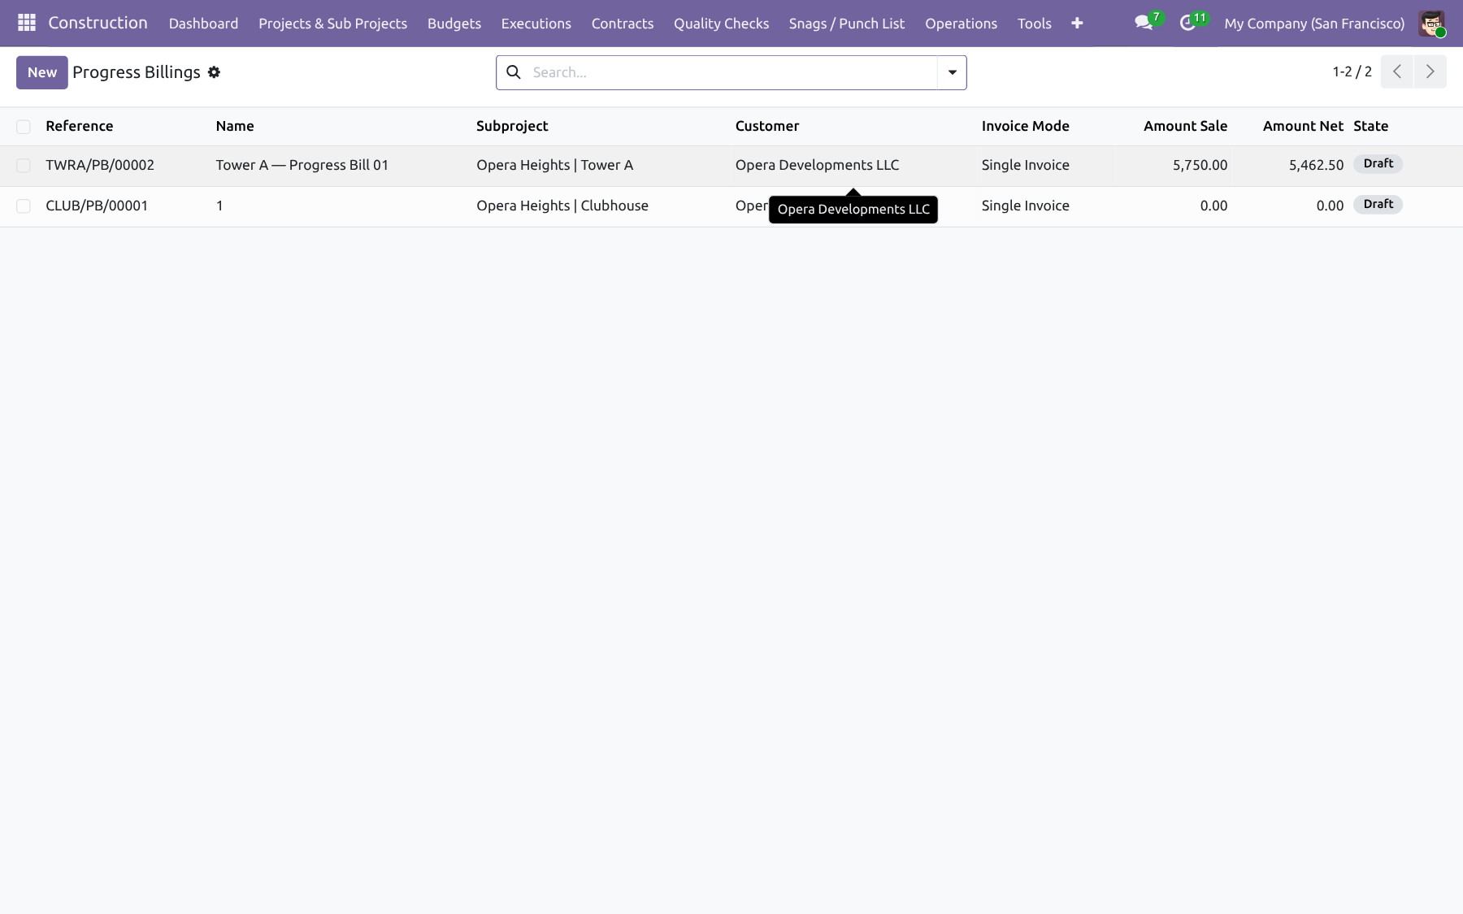The image size is (1463, 914).
Task: Open the gear settings icon beside Progress Billings
Action: click(214, 72)
